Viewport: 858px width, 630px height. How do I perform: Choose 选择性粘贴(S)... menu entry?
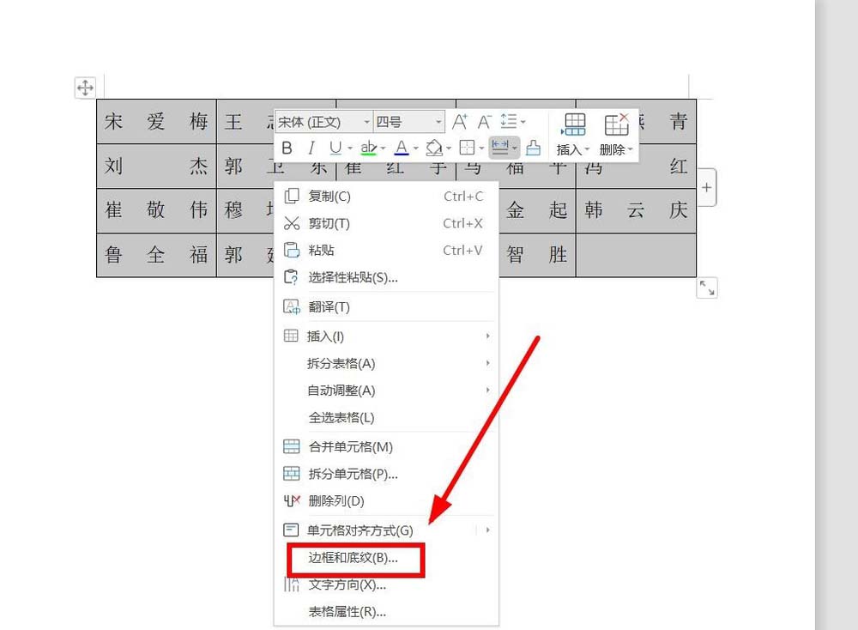pyautogui.click(x=386, y=277)
